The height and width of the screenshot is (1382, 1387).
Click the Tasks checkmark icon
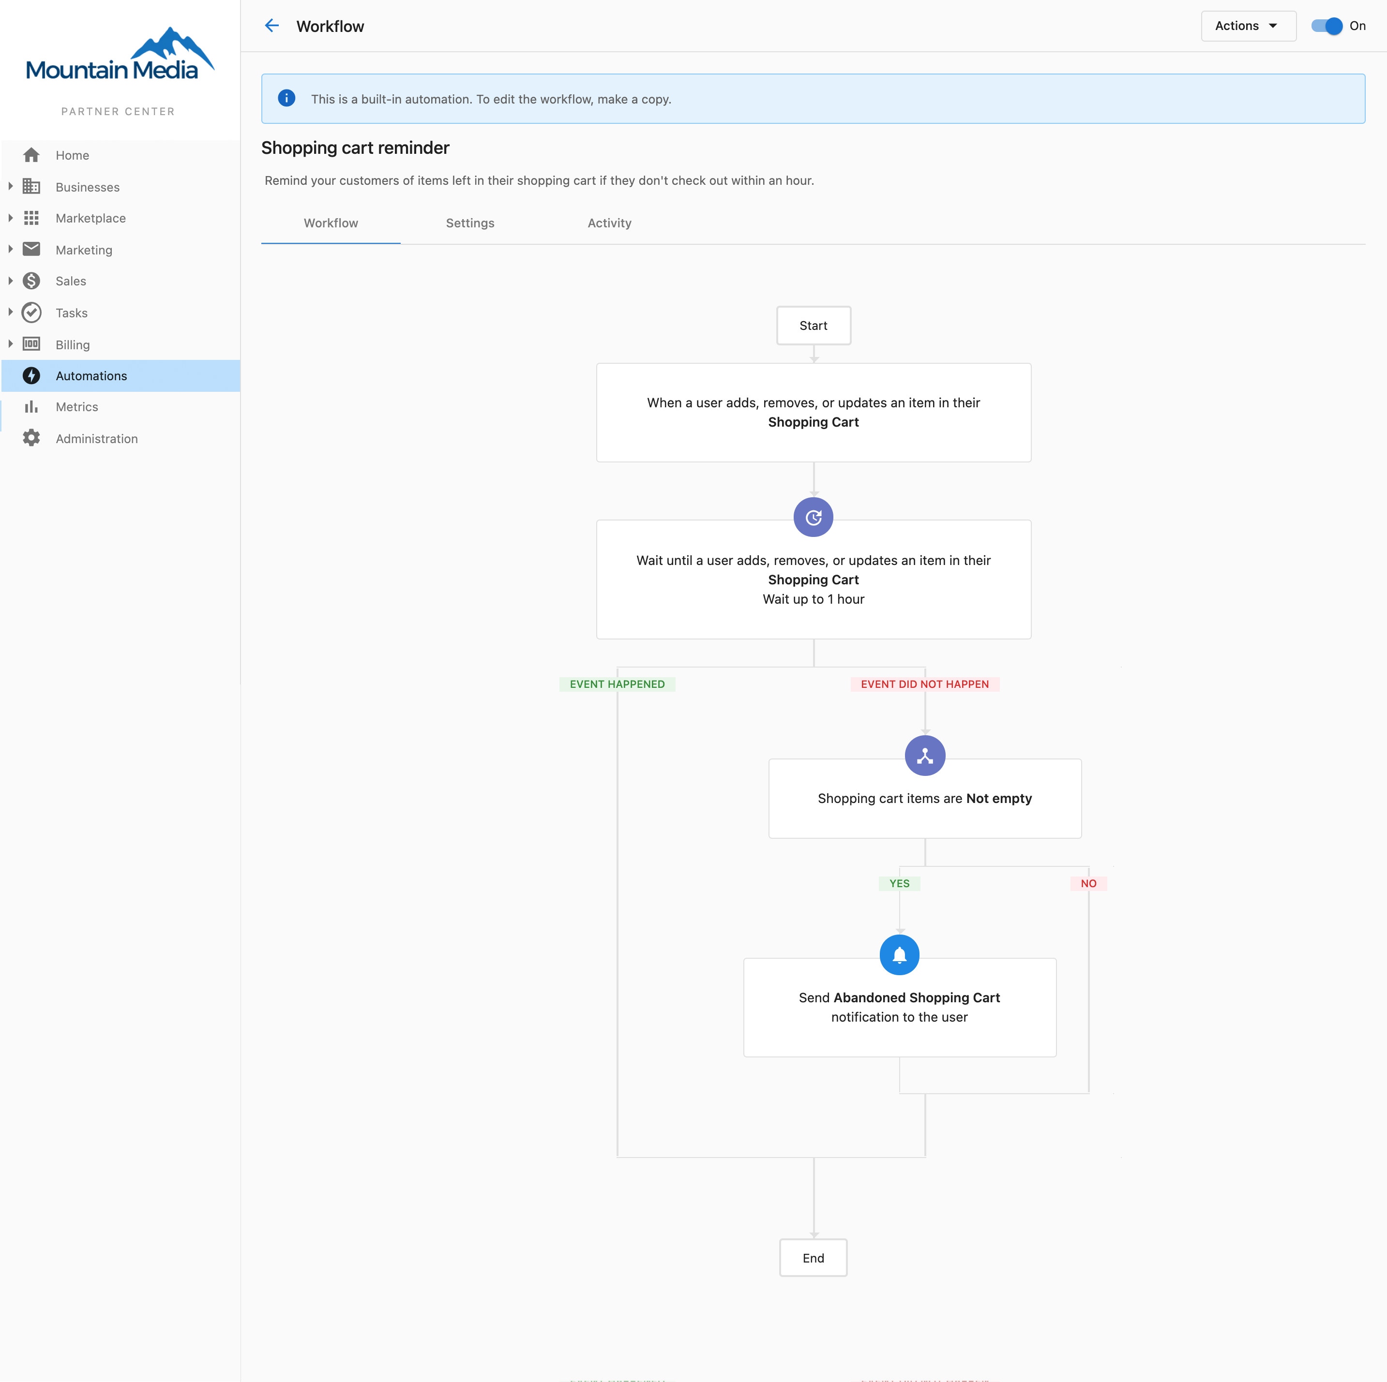point(31,312)
